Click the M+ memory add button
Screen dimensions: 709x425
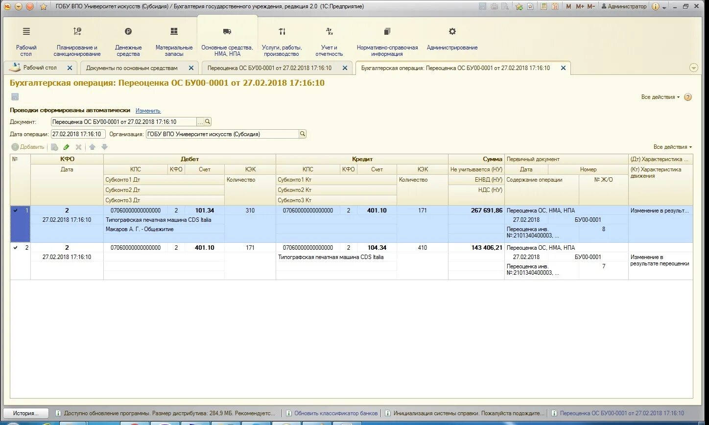tap(580, 6)
